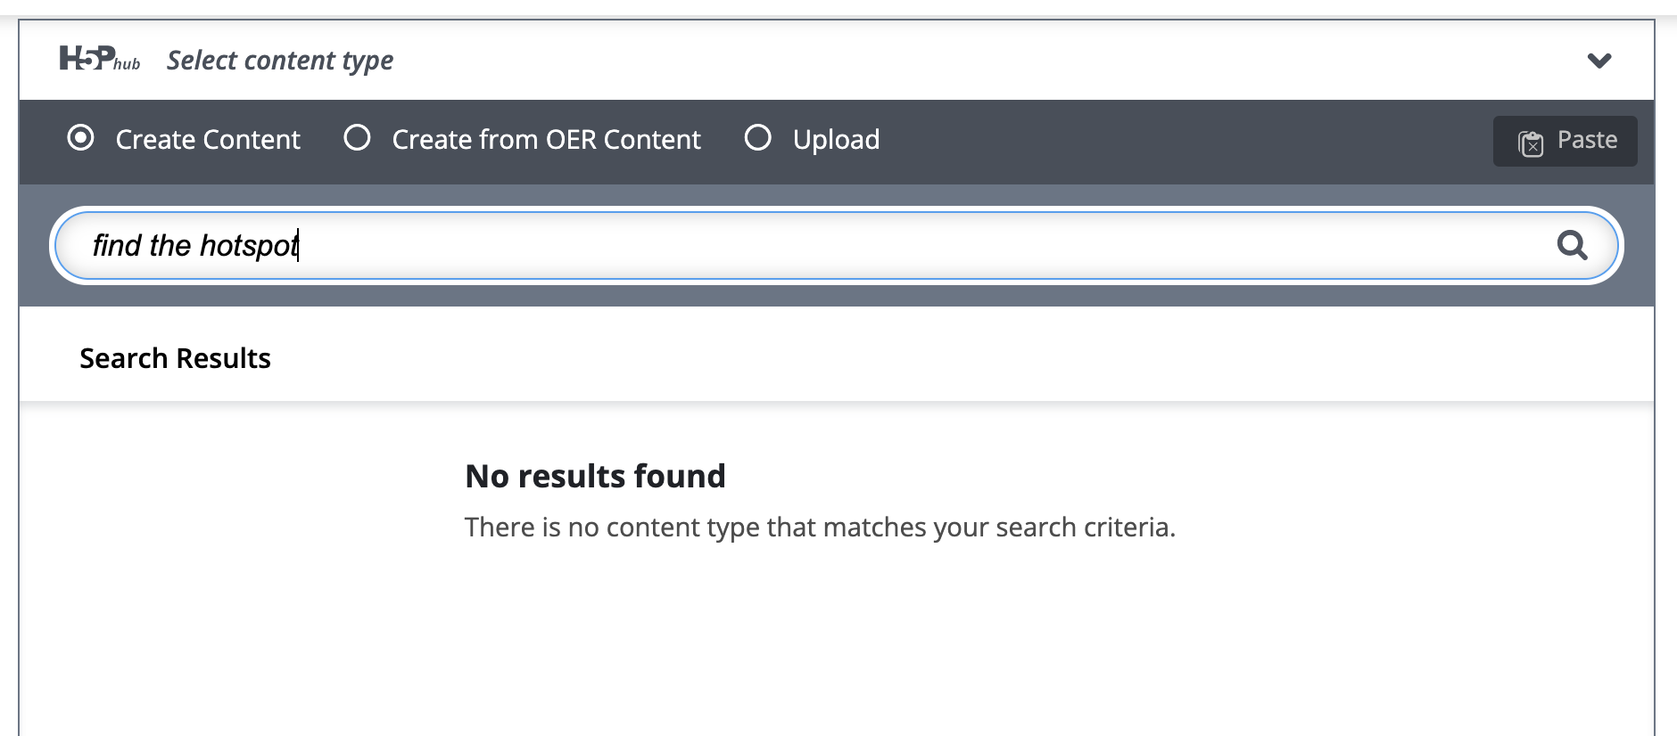Select the Create Content radio button
The image size is (1677, 736).
point(80,138)
